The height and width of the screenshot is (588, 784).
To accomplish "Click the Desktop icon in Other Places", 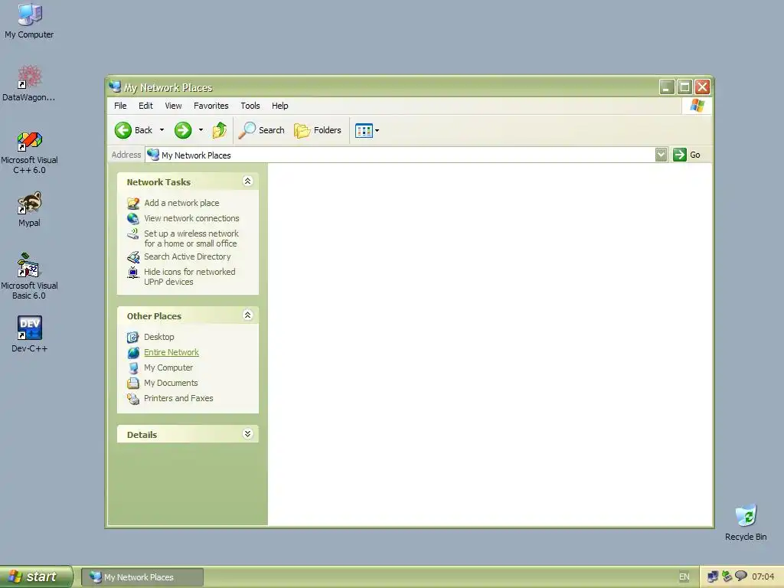I will 133,338.
